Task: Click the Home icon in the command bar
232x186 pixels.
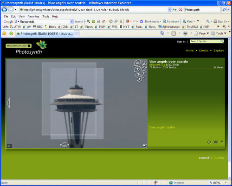Action: coord(162,33)
